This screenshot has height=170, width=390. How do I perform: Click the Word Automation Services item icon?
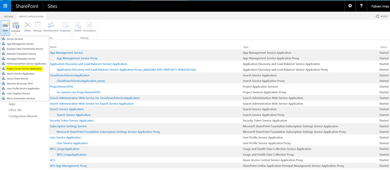pos(3,99)
